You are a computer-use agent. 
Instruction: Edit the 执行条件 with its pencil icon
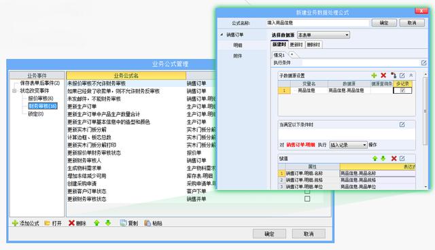[423, 63]
